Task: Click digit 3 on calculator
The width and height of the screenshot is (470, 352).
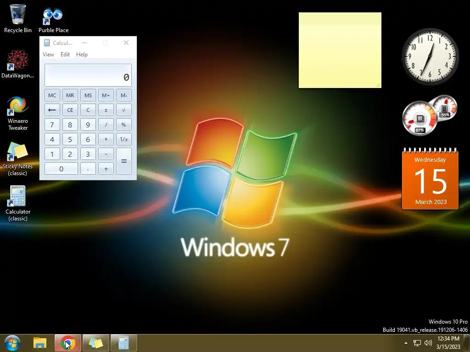Action: tap(88, 154)
